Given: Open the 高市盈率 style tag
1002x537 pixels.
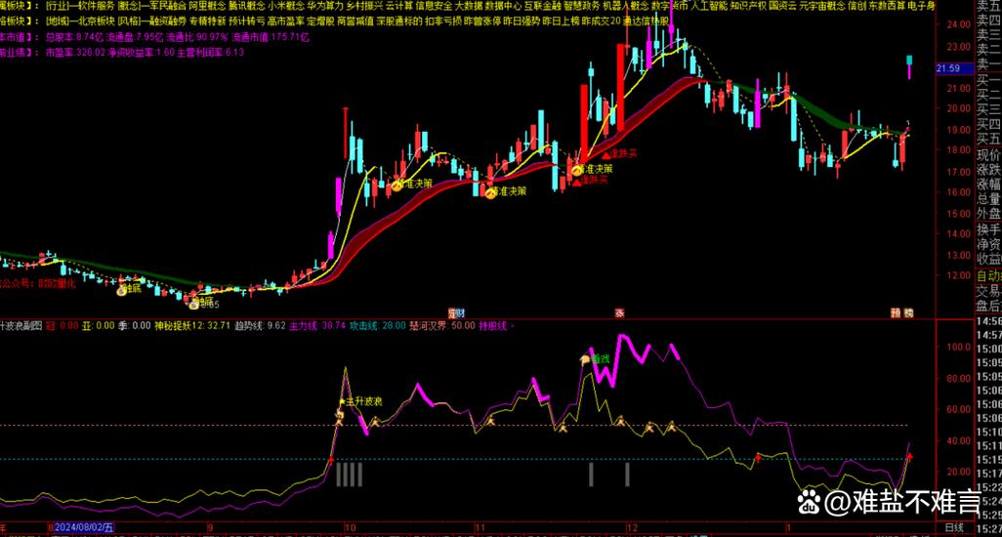Looking at the screenshot, I should click(x=286, y=21).
